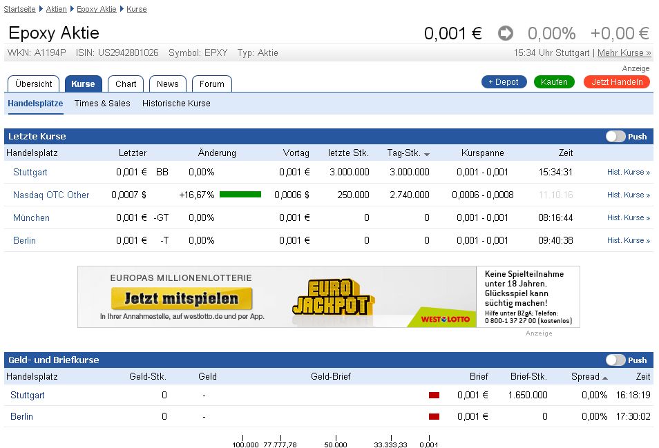The image size is (659, 448).
Task: Click the Letzter column header
Action: tap(133, 153)
